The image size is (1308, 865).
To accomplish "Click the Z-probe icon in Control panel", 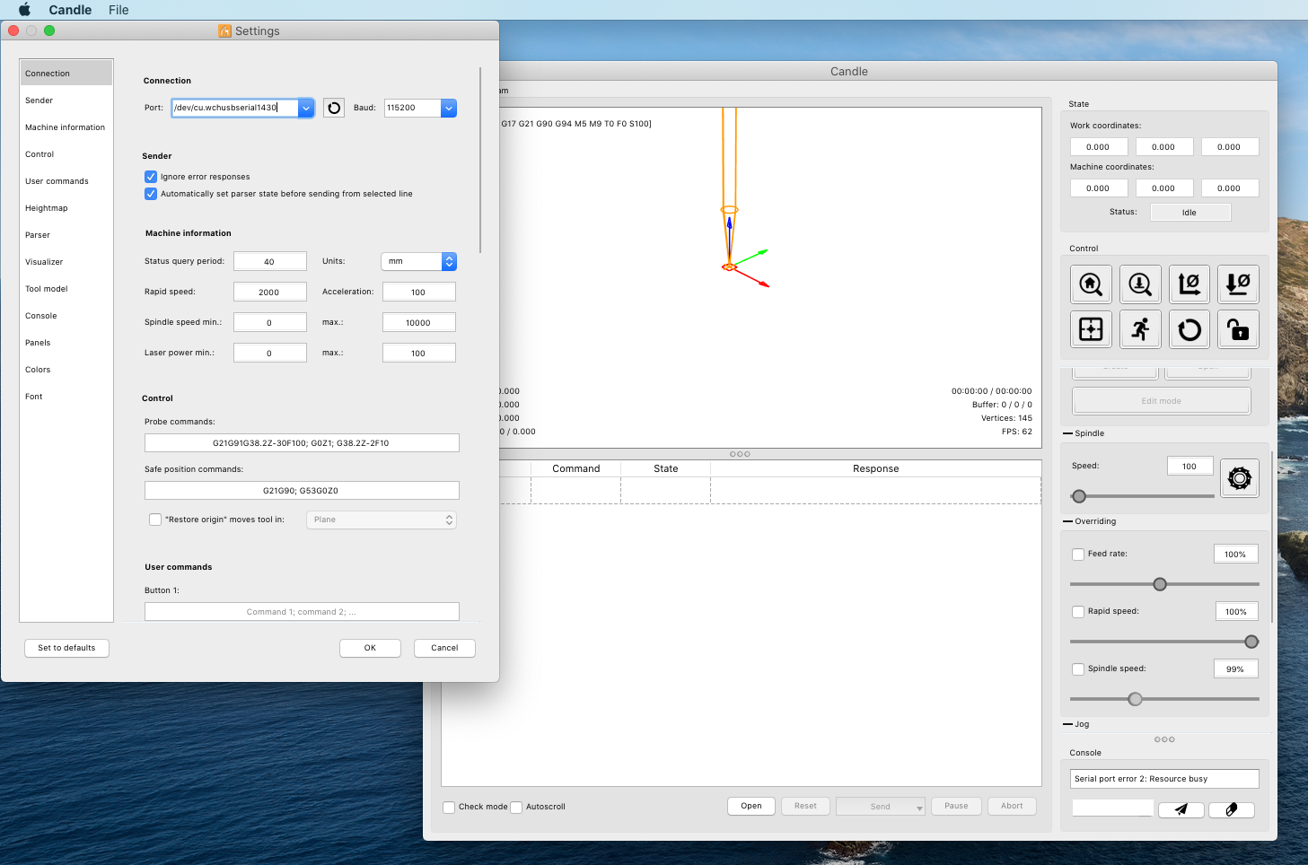I will tap(1140, 284).
